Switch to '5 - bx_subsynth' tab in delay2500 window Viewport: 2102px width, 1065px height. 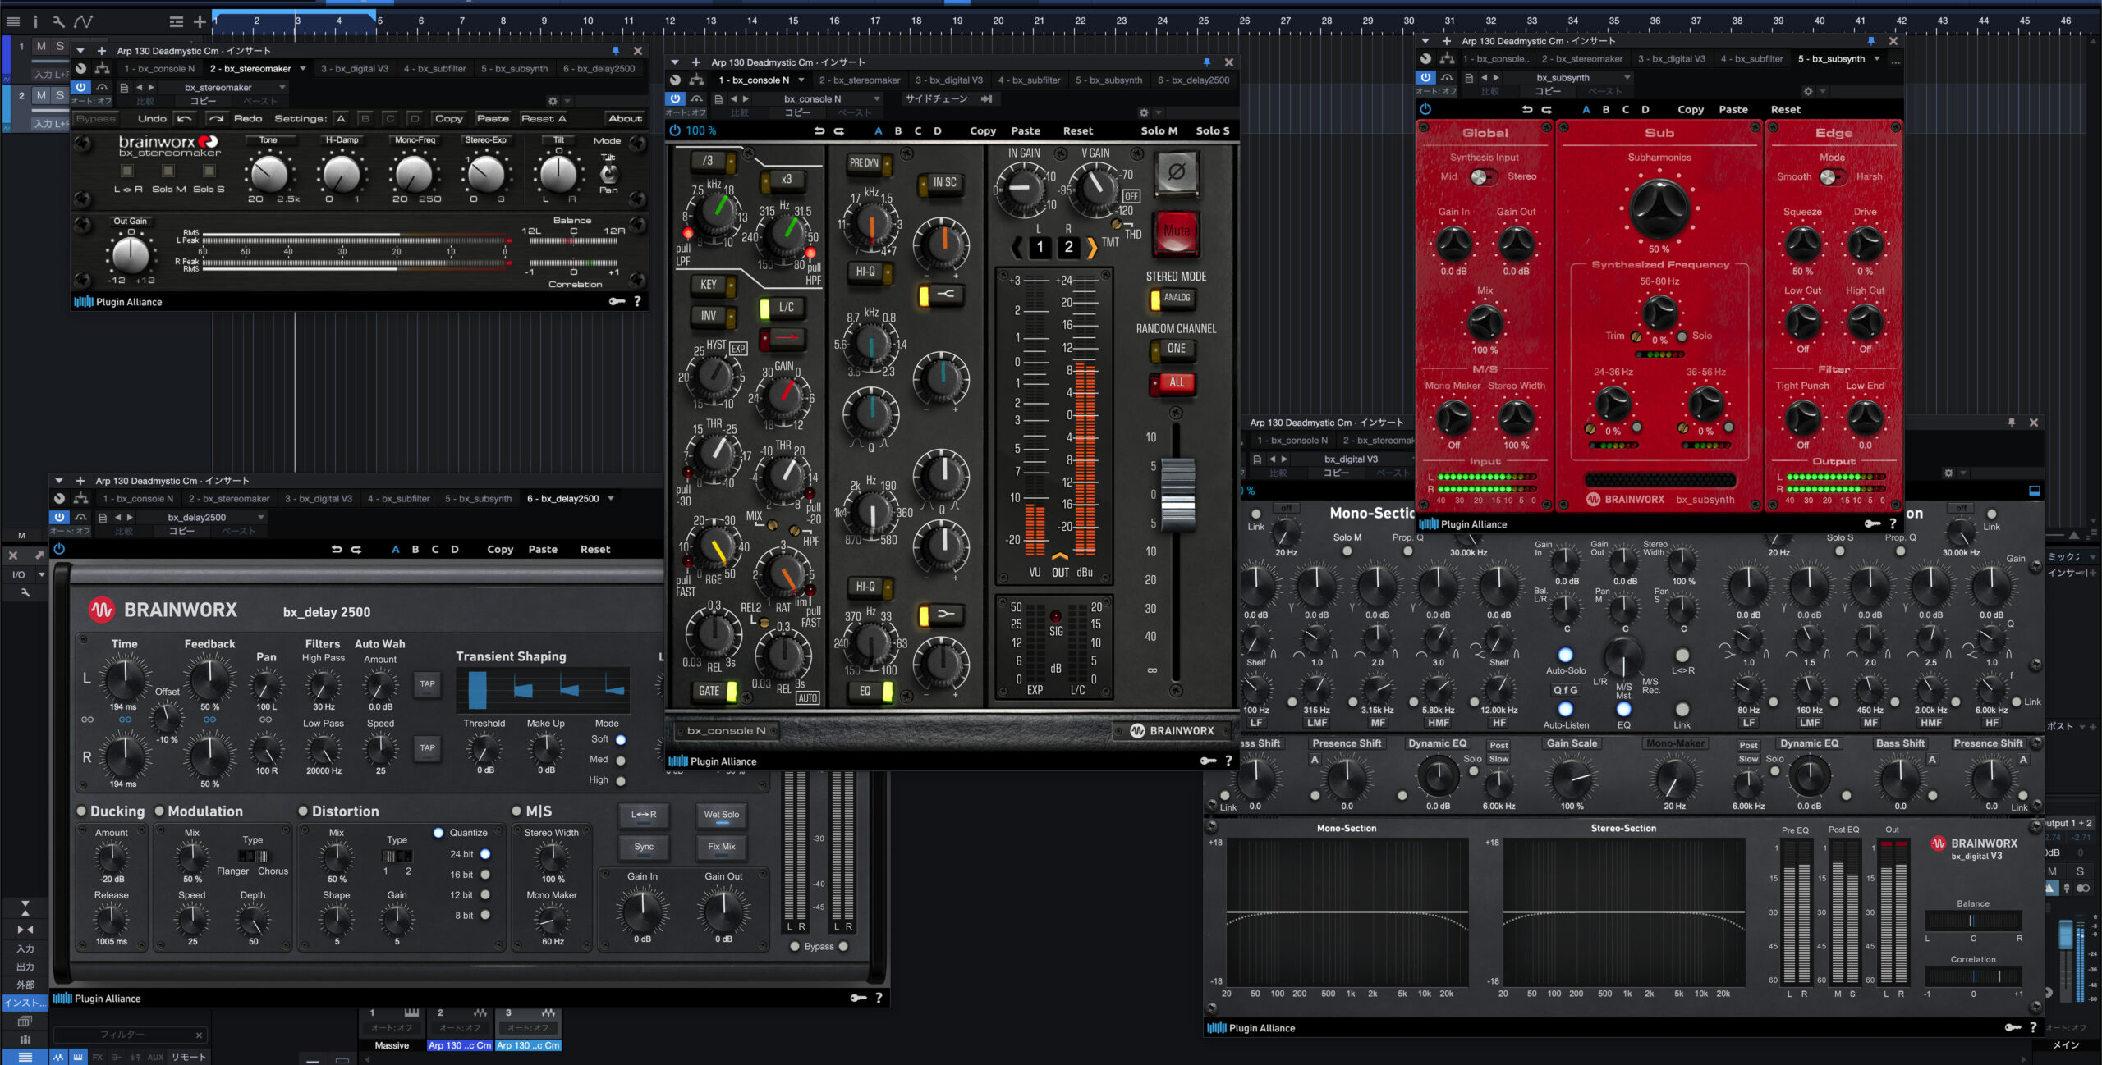[480, 498]
